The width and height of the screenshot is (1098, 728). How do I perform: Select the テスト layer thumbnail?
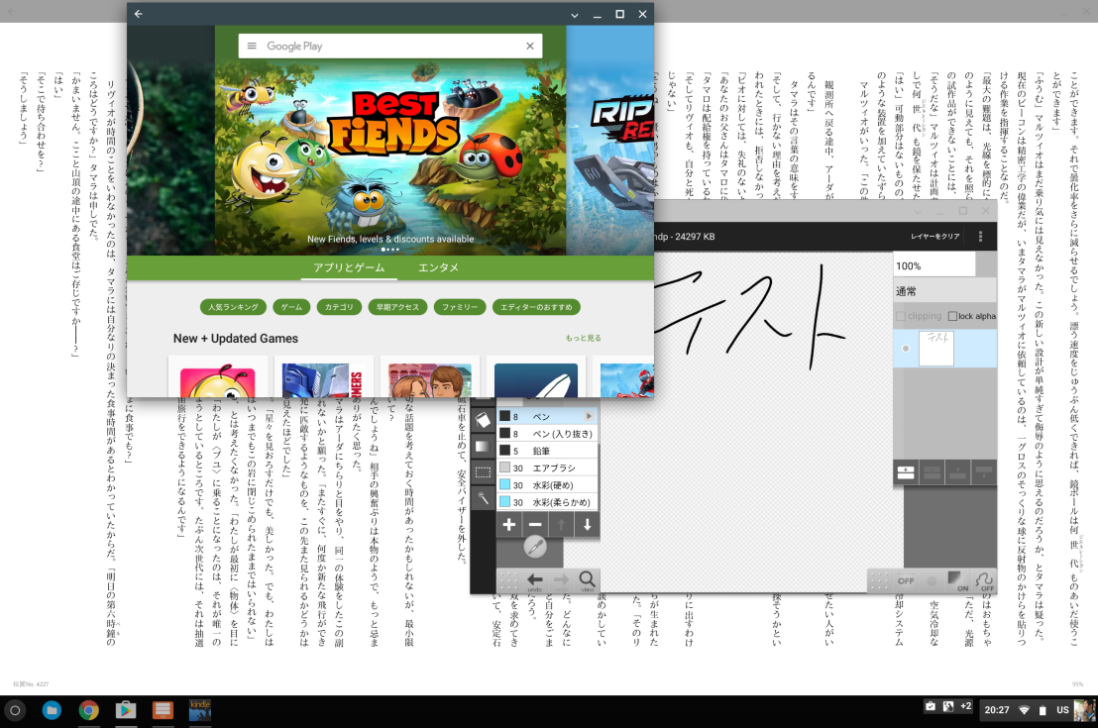pos(936,349)
